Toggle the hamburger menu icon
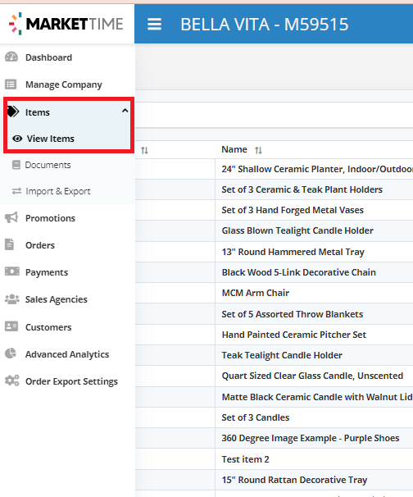The height and width of the screenshot is (497, 413). click(155, 24)
